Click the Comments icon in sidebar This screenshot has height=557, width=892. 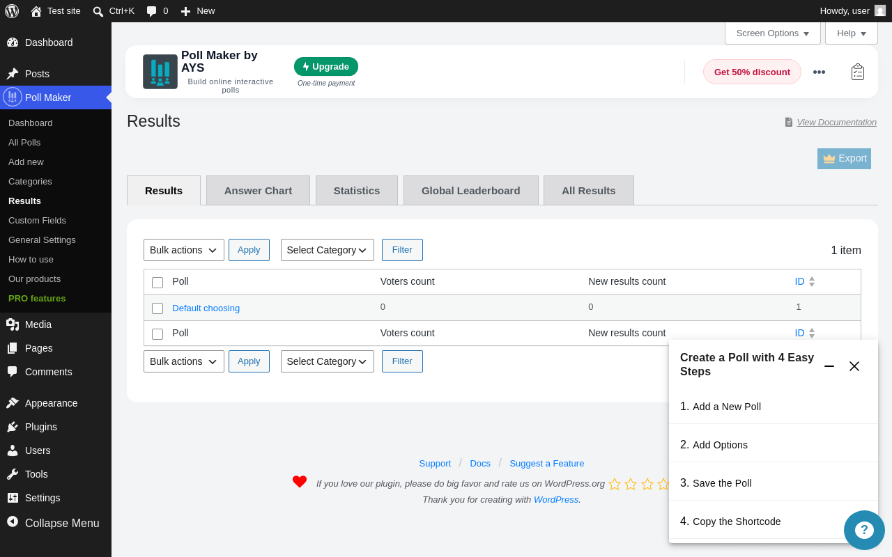click(x=13, y=372)
